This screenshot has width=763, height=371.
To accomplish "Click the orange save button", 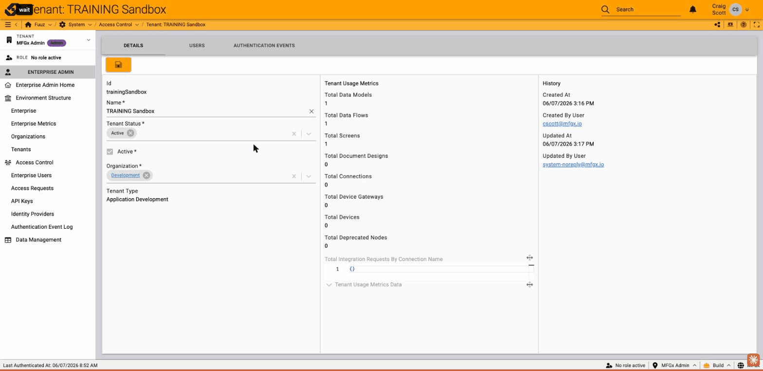I will [118, 65].
